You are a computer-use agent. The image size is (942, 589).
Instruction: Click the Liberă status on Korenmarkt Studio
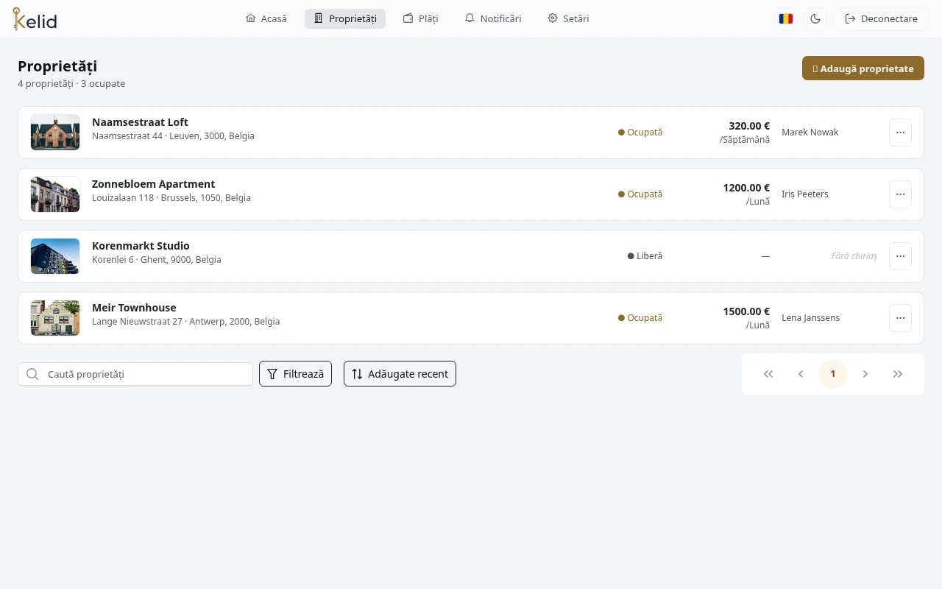point(645,256)
